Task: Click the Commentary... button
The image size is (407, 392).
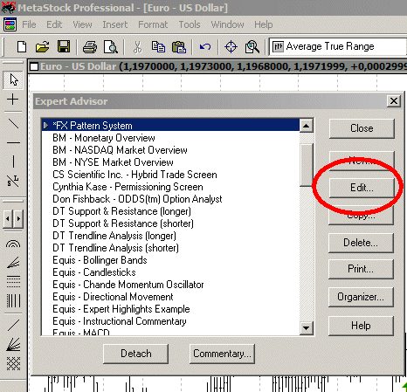Action: [x=222, y=354]
